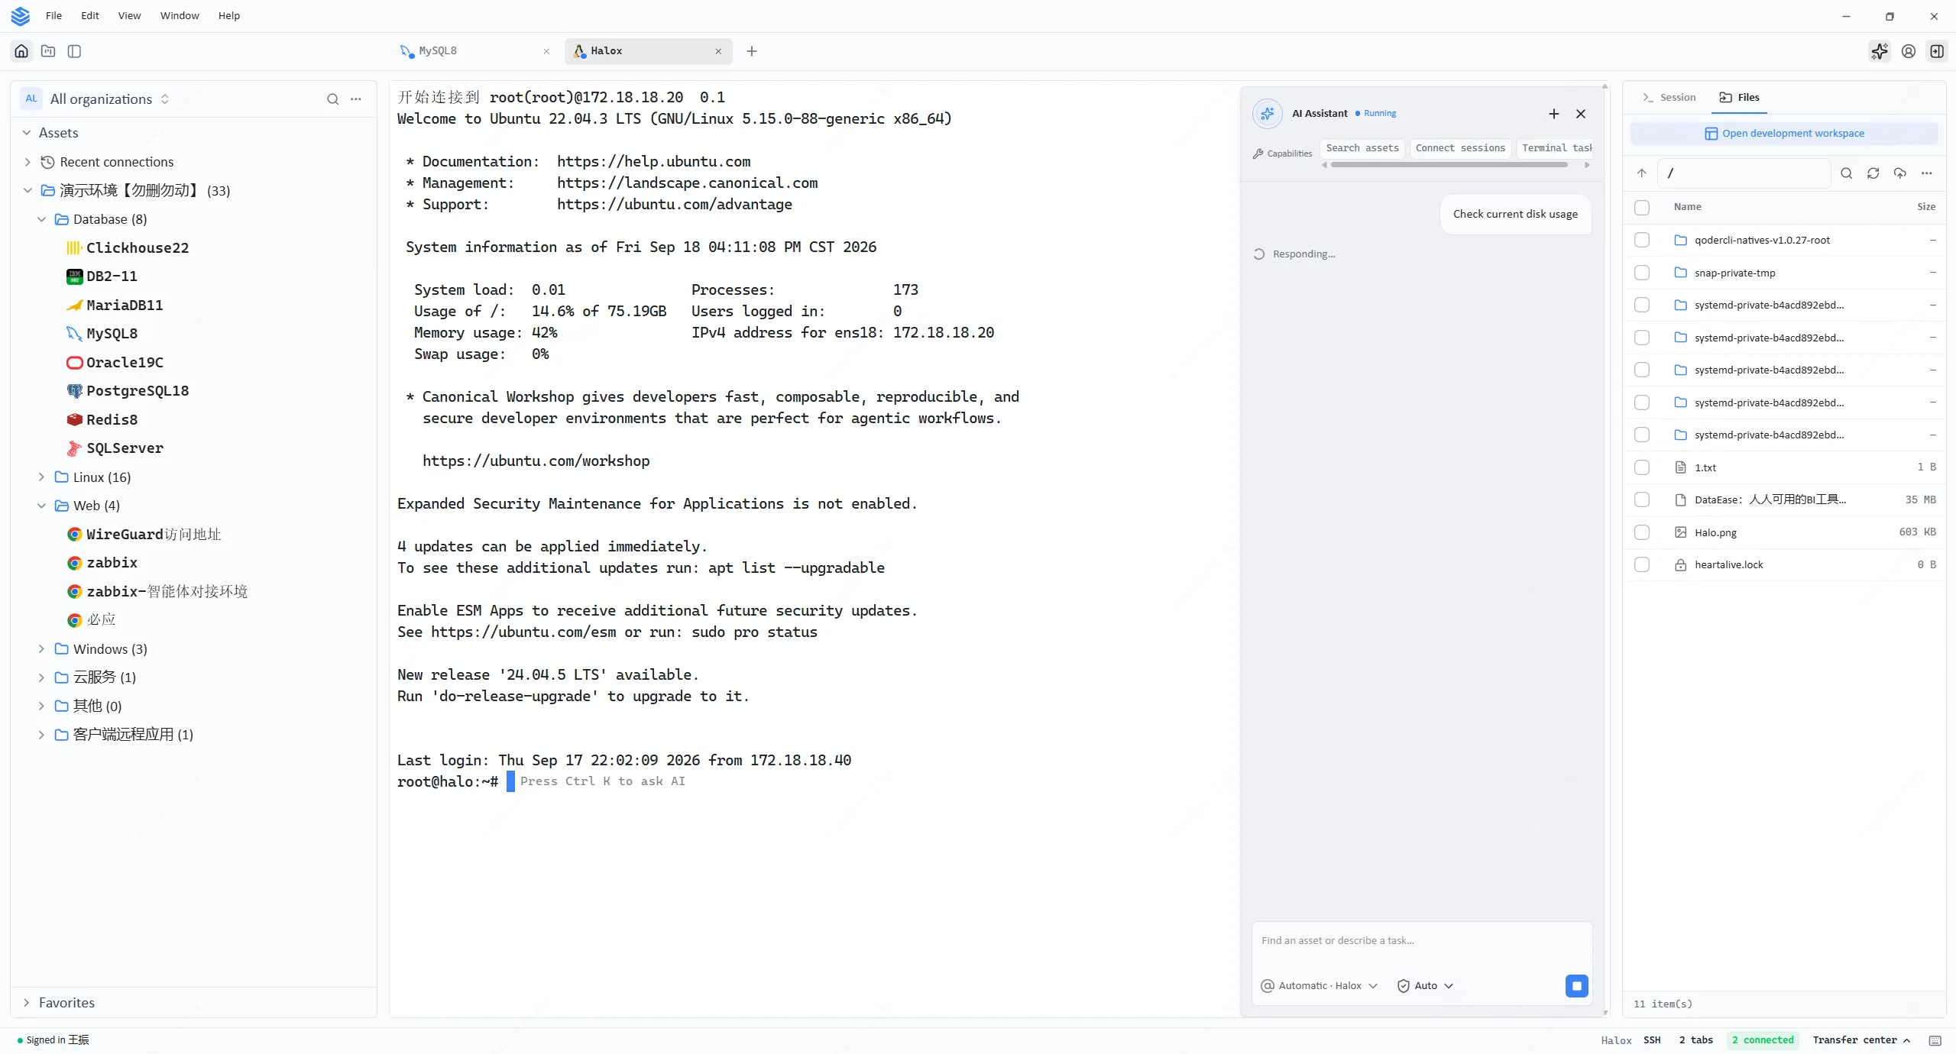Start a new AI Assistant chat
Viewport: 1956px width, 1054px height.
coord(1553,114)
